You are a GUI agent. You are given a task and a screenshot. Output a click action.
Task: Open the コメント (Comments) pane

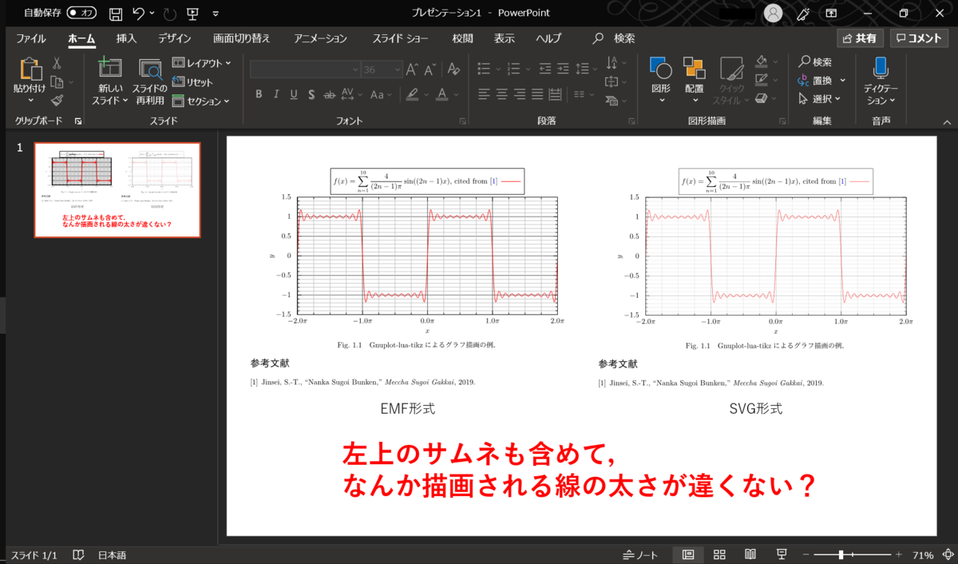coord(918,38)
